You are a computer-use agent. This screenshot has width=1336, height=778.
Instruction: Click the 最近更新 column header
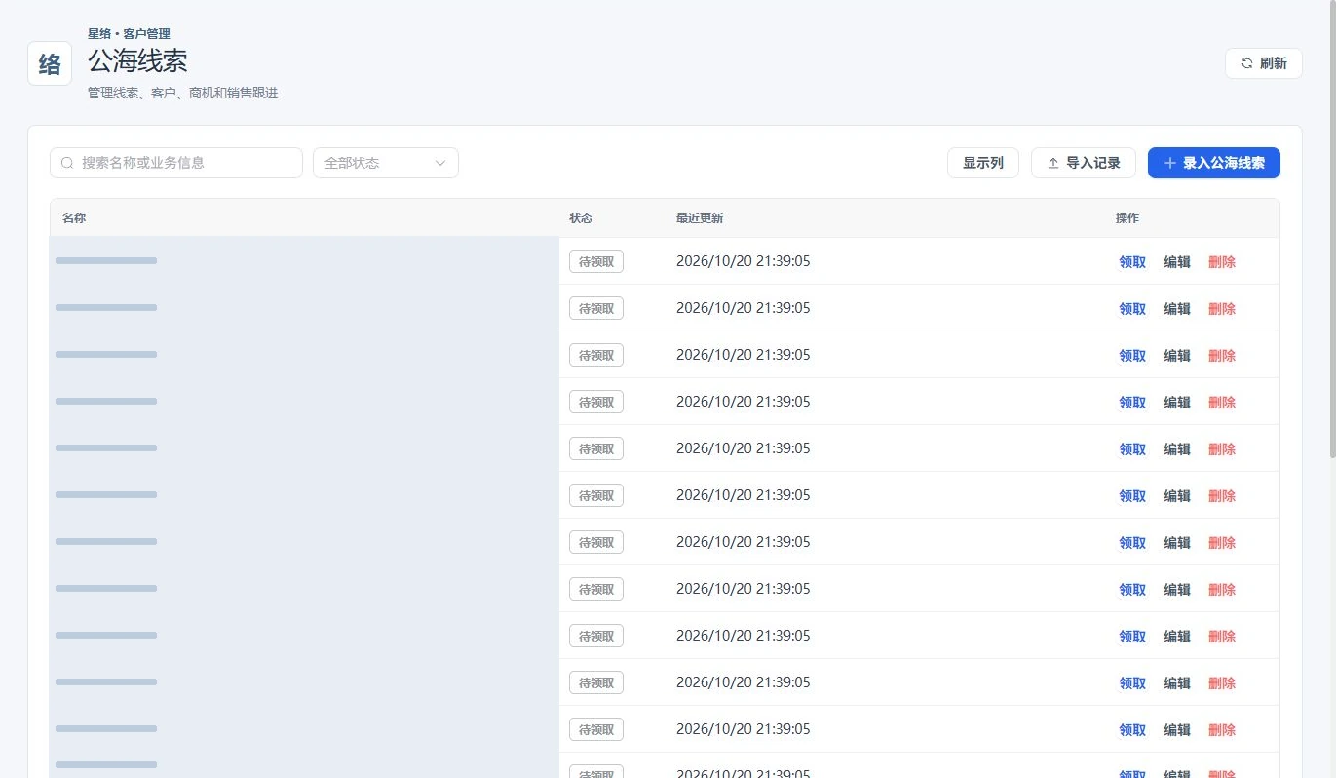pos(700,218)
